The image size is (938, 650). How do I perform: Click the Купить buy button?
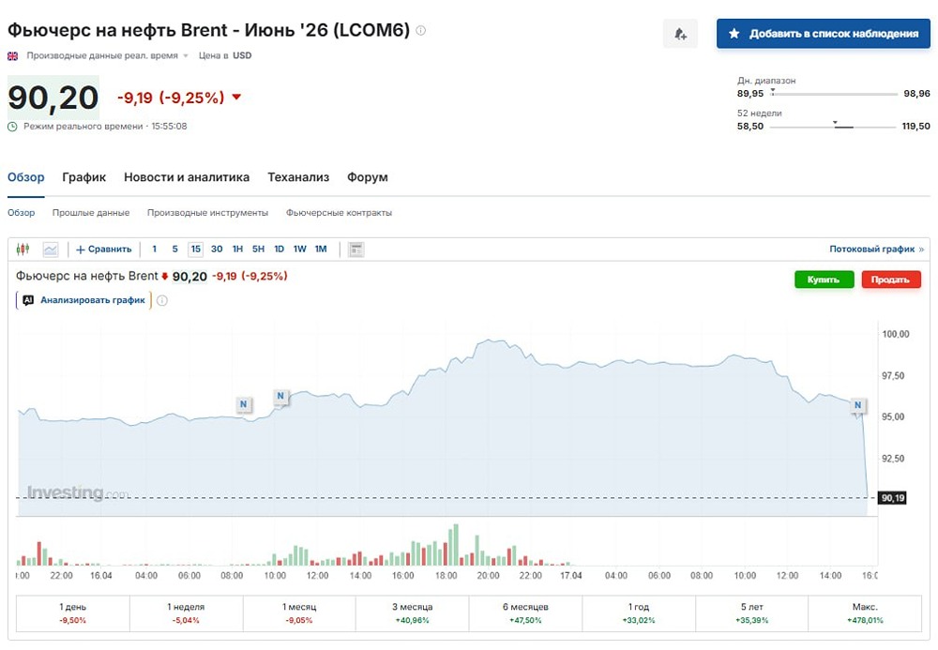pyautogui.click(x=824, y=279)
